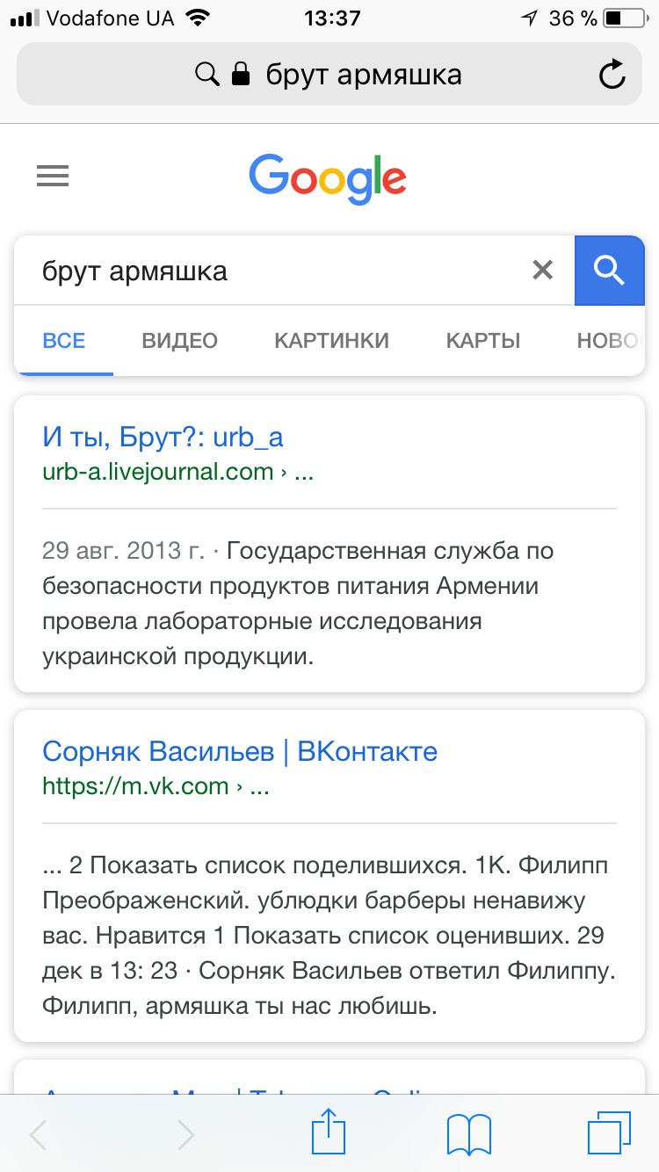Clear the search query with X icon
Viewport: 659px width, 1172px height.
click(543, 271)
